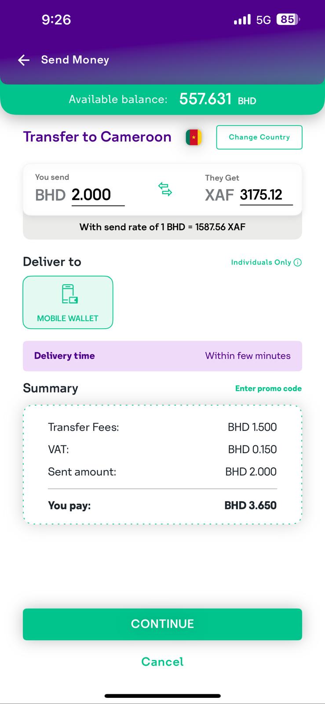Tap the You pay total row
The image size is (325, 704).
click(162, 505)
